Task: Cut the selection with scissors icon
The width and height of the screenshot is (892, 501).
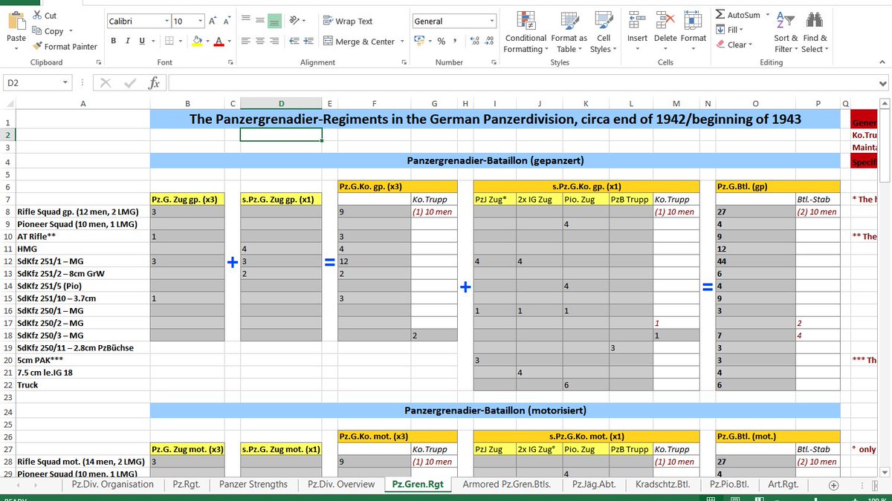Action: (37, 16)
